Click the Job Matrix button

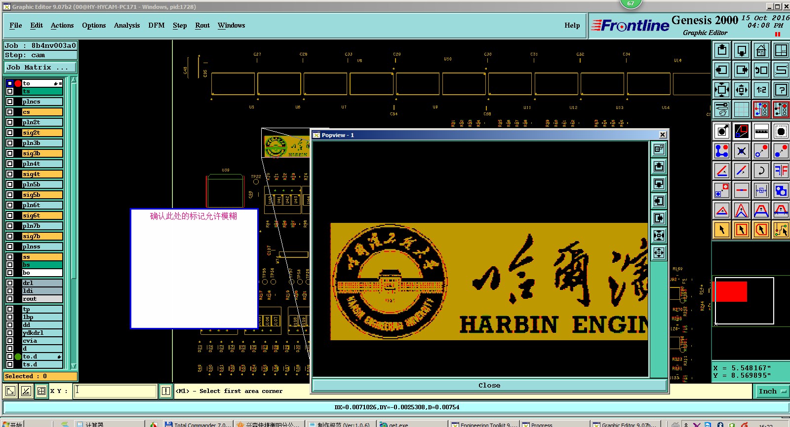[41, 68]
